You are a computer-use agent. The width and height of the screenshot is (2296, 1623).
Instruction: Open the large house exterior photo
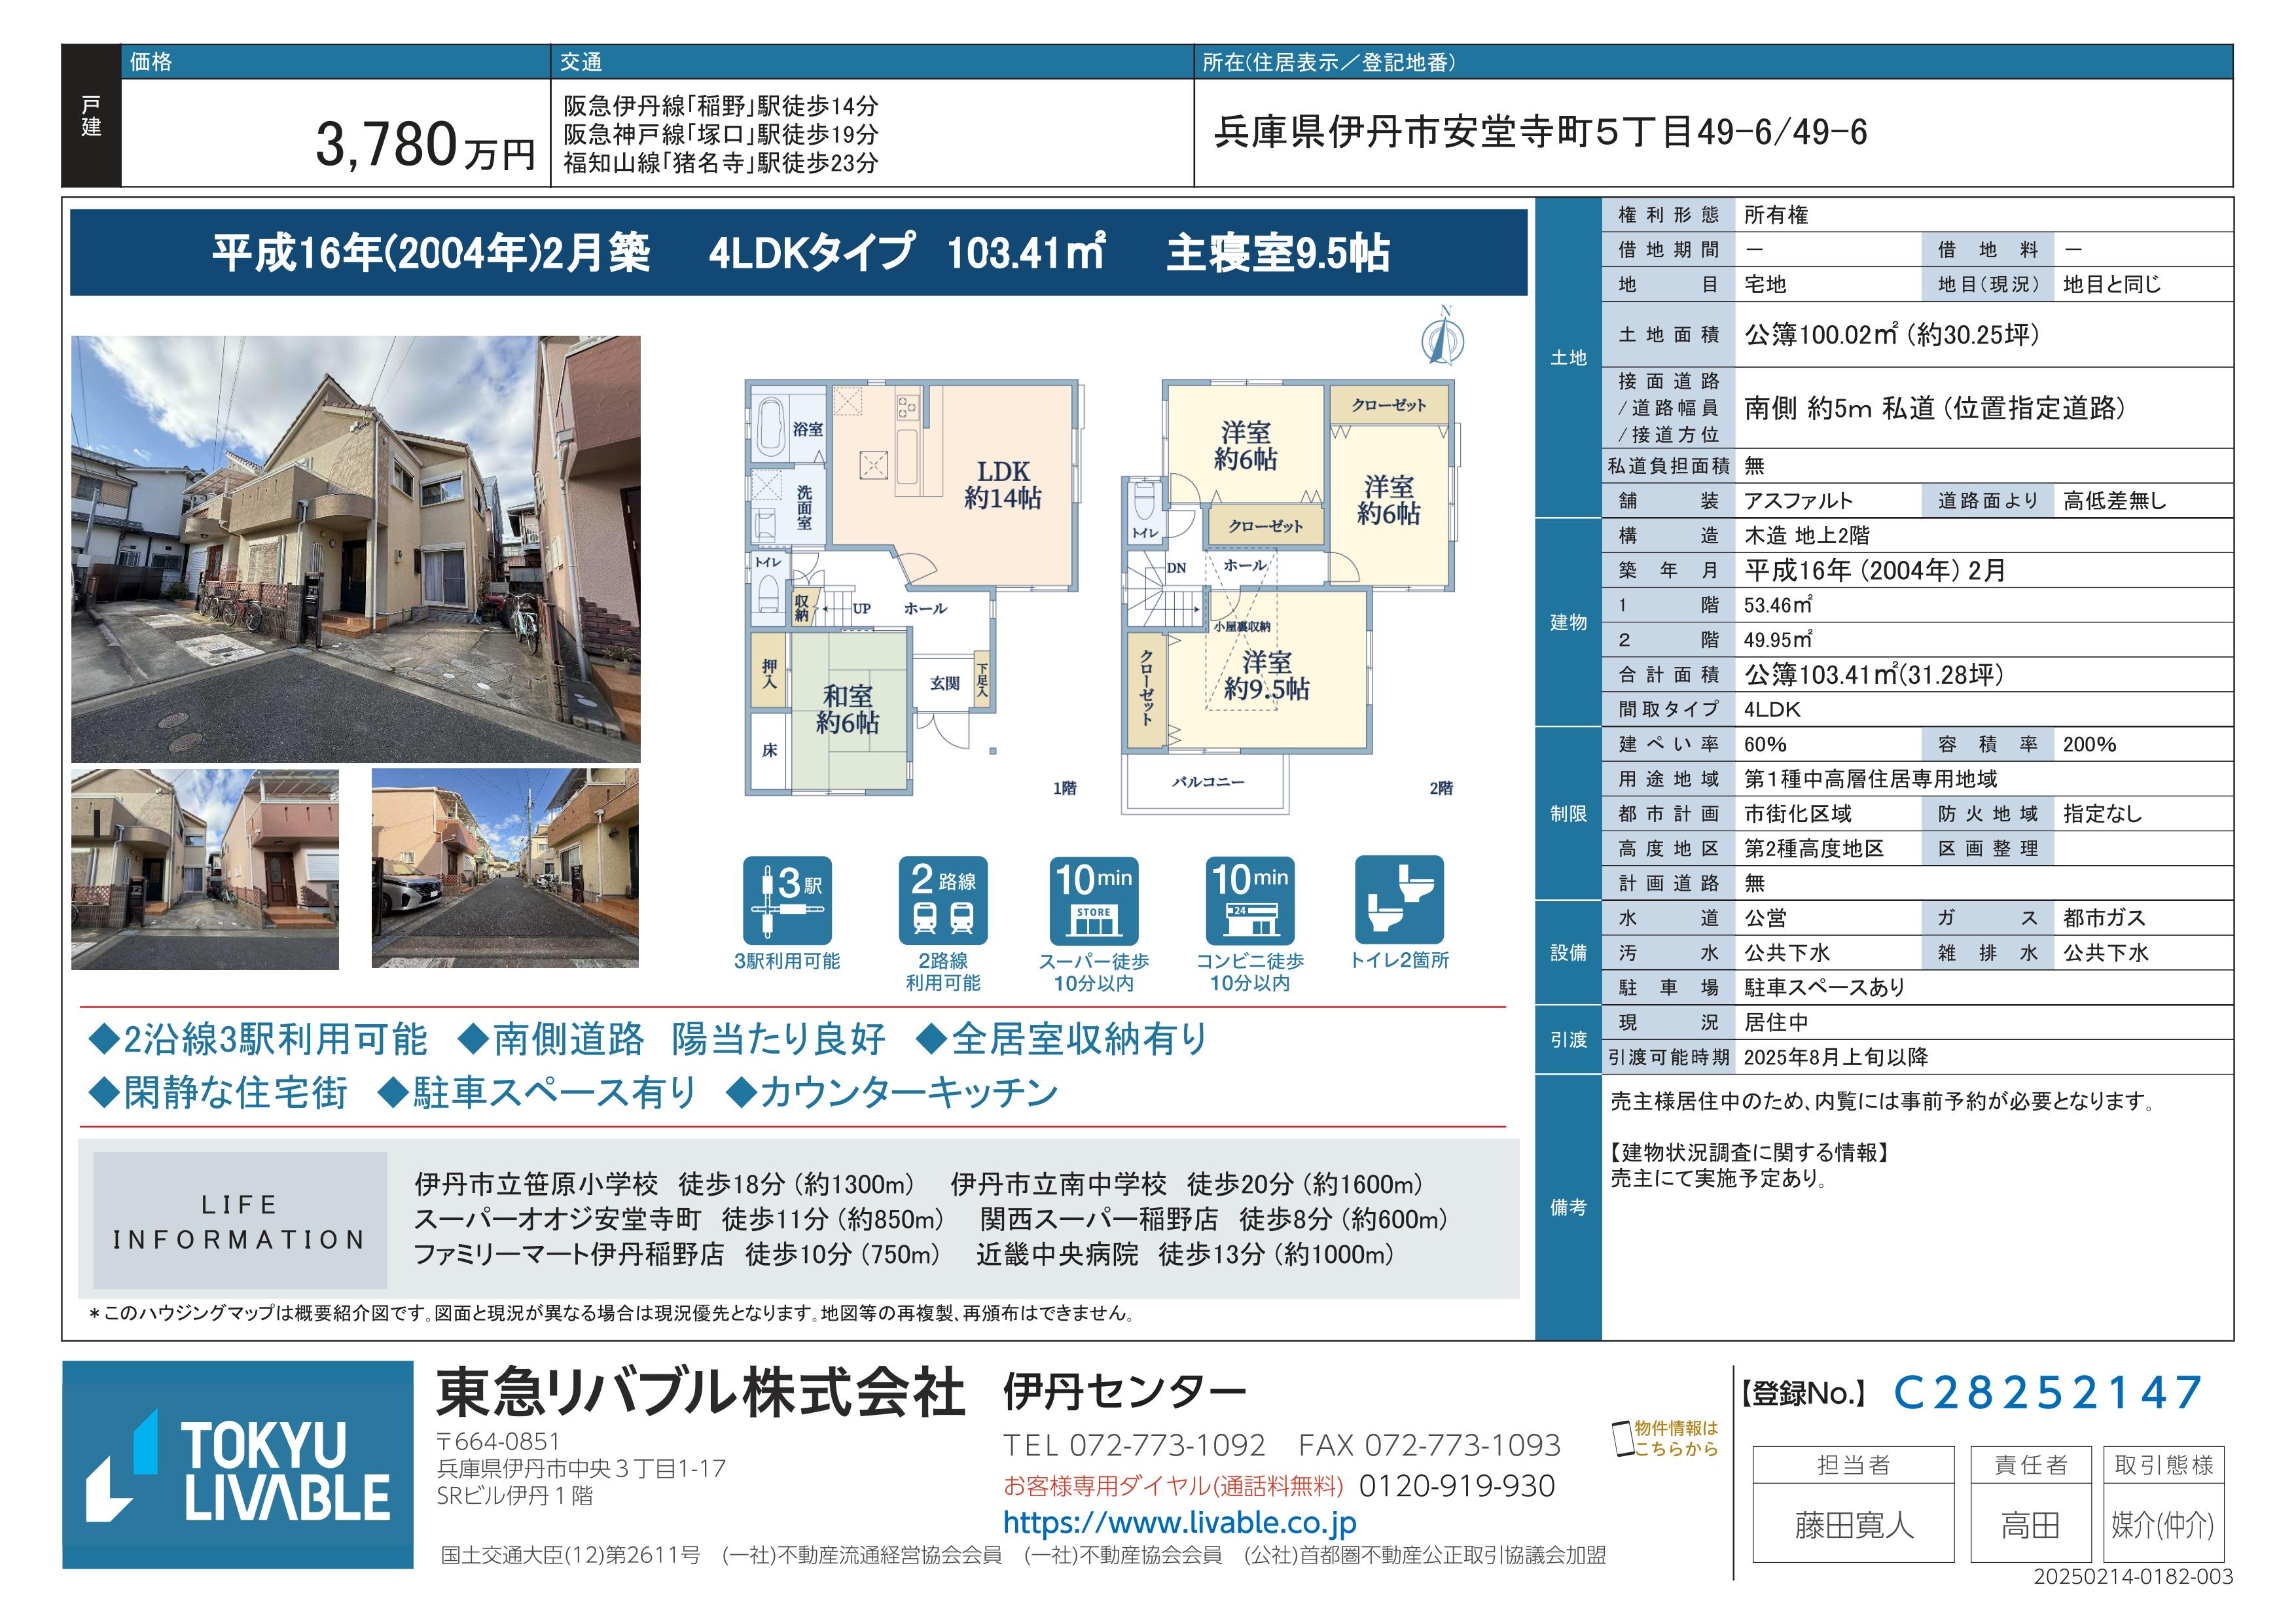click(355, 549)
